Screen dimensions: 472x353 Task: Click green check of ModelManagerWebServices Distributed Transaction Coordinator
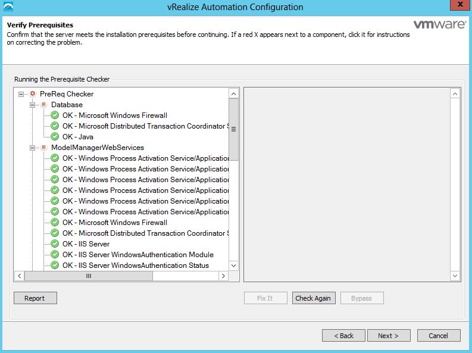pyautogui.click(x=55, y=233)
